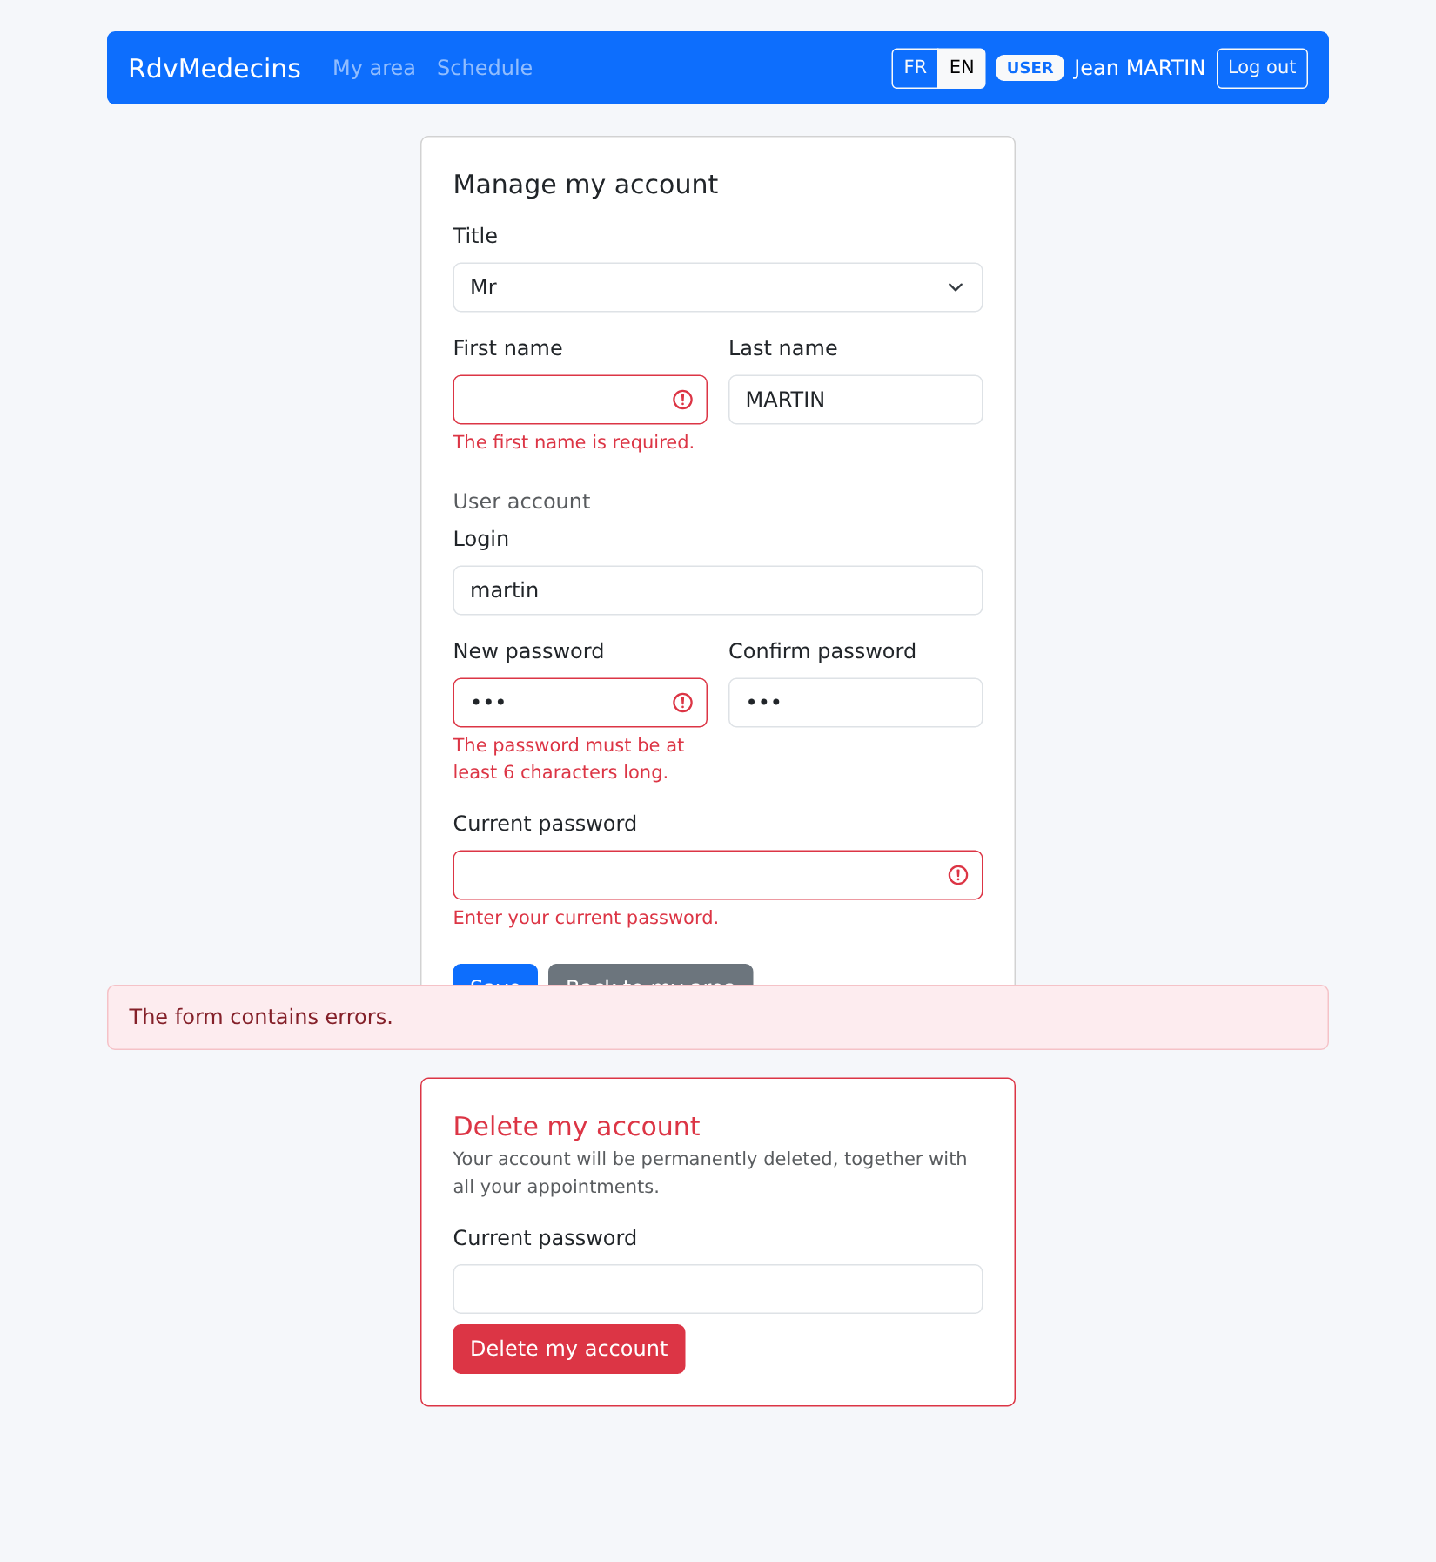
Task: Click the alert icon in Current password field
Action: (x=957, y=875)
